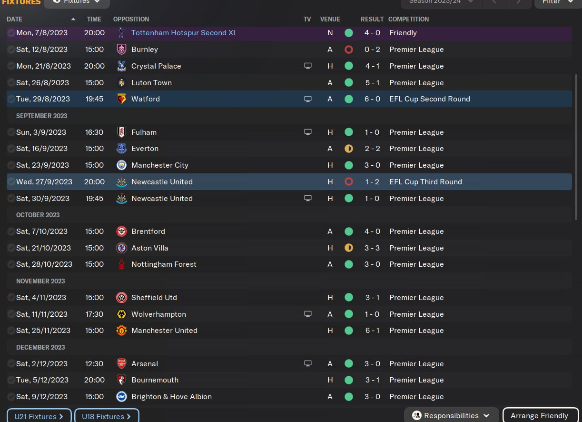
Task: Click the Arsenal club badge
Action: pos(121,364)
